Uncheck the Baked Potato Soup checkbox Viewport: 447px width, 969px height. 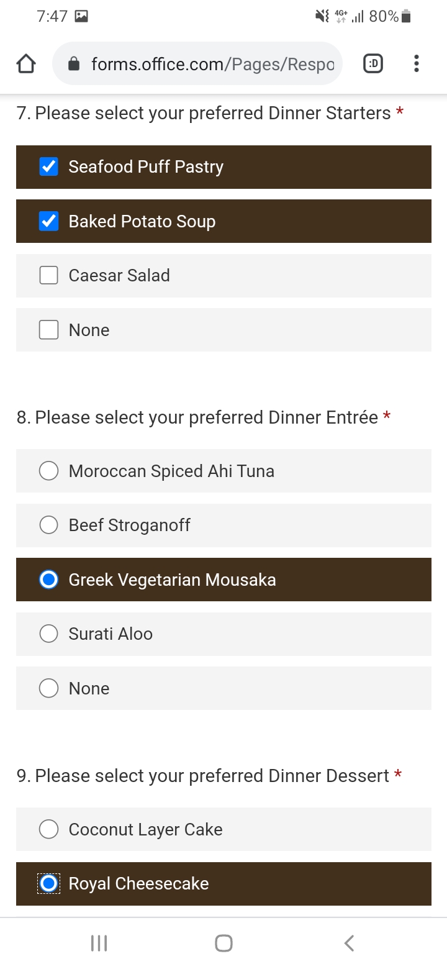tap(48, 221)
